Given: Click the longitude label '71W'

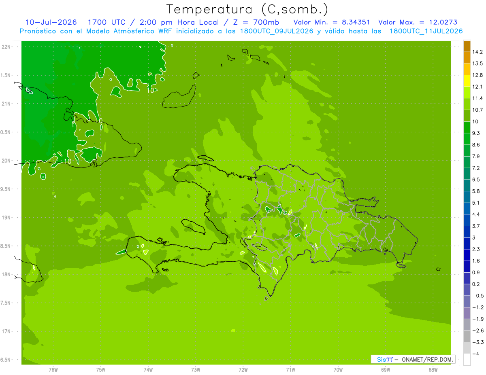Looking at the screenshot, I should coord(290,369).
